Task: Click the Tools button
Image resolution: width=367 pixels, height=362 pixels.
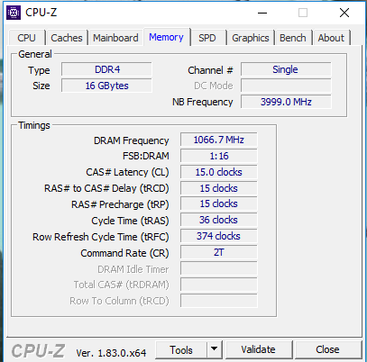Action: pos(181,349)
